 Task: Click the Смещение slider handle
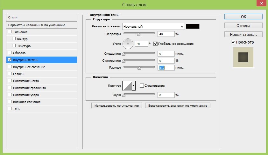[124, 54]
